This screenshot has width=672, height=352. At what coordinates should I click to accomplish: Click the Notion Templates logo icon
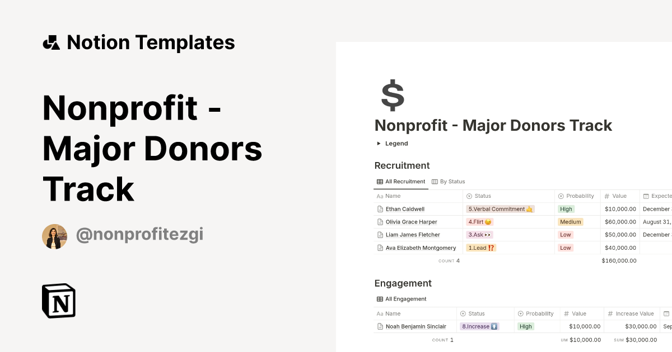(51, 42)
